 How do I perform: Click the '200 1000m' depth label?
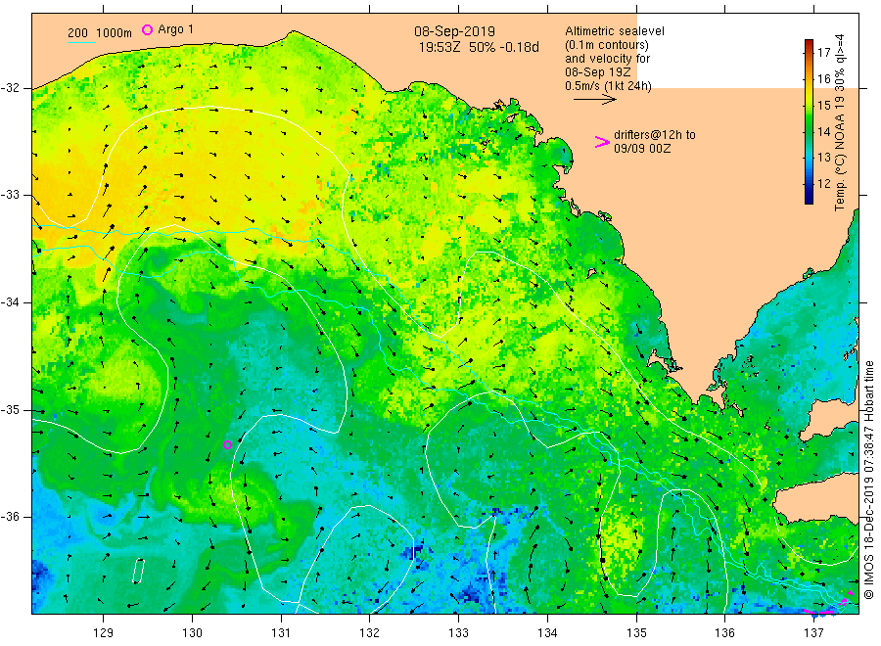point(100,33)
